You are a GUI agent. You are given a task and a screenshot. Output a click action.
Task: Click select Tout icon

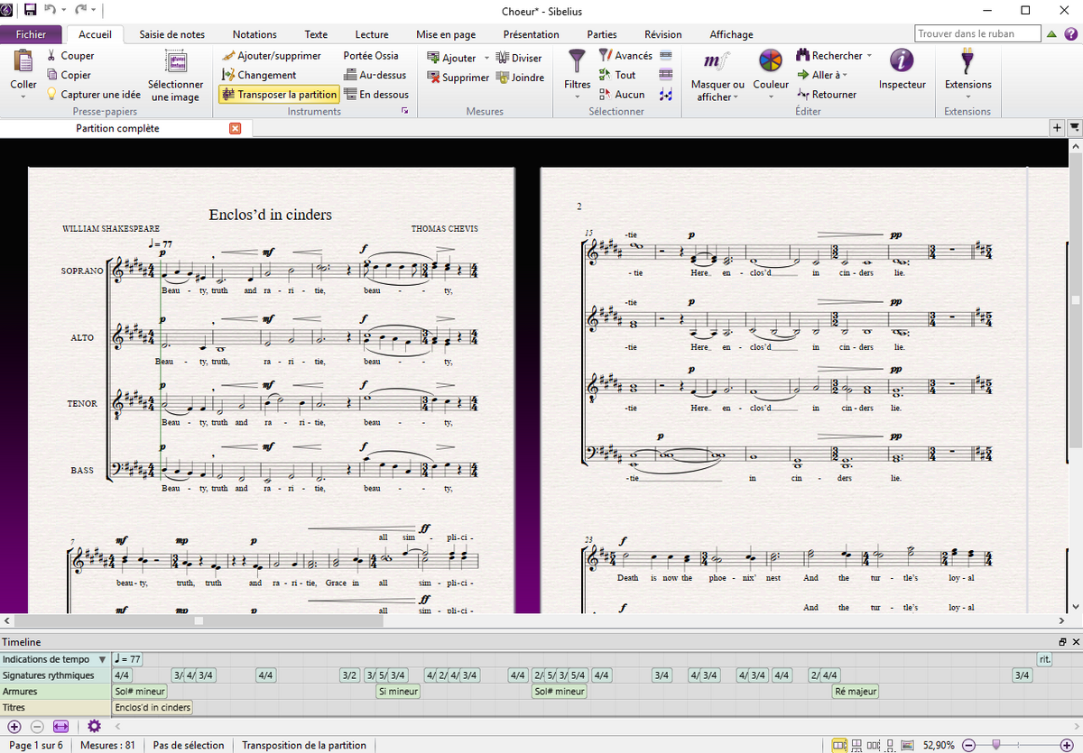[x=606, y=75]
